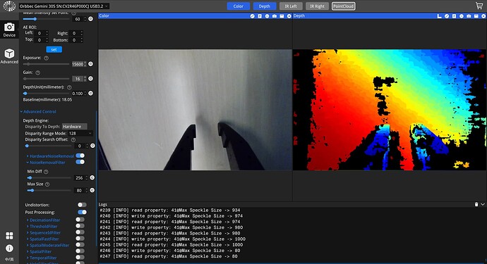Click the document icon in Depth panel header
487x264 pixels.
point(454,15)
